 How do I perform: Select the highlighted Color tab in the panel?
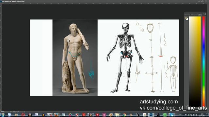click(x=200, y=15)
